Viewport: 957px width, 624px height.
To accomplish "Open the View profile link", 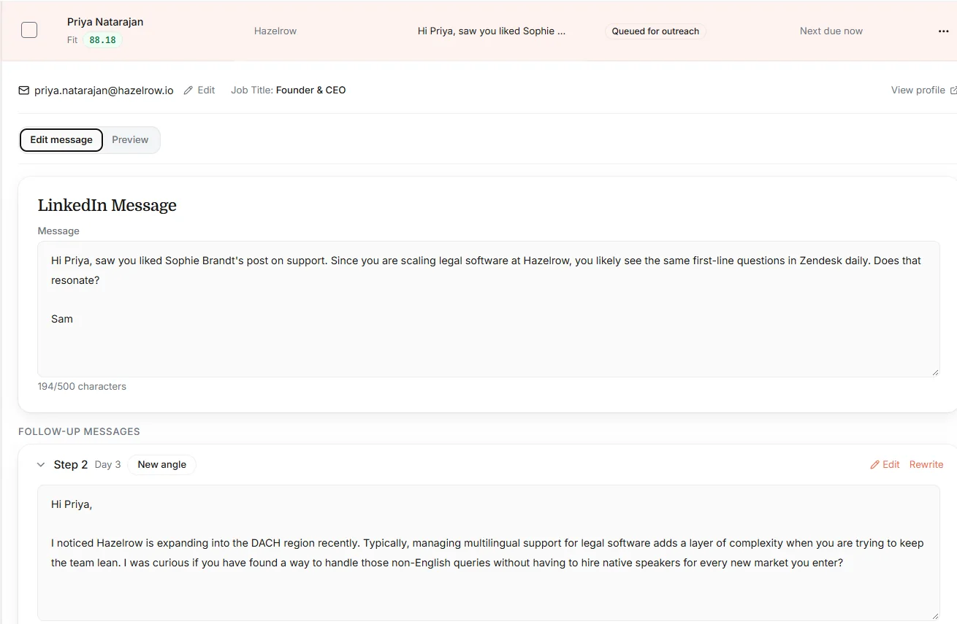I will point(918,90).
